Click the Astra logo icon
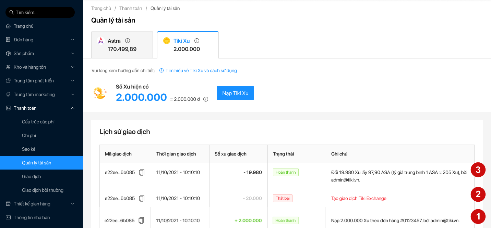491x228 pixels. [101, 41]
